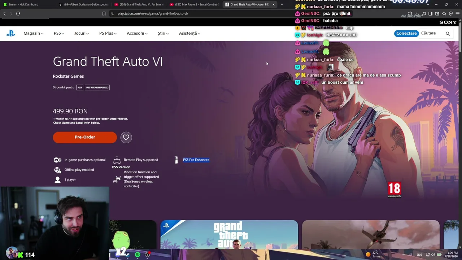Go back using the browser back arrow
This screenshot has height=260, width=462.
pos(5,14)
